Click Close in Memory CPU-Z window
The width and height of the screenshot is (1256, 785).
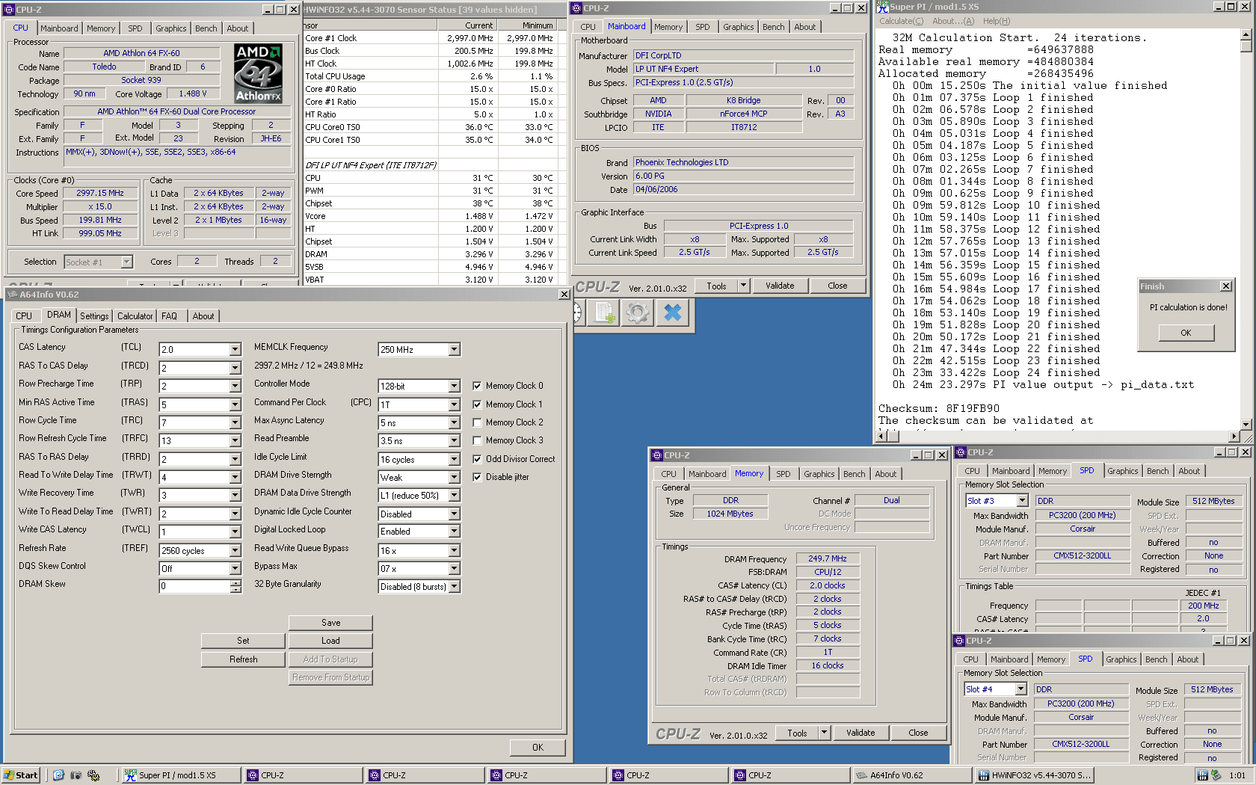tap(918, 733)
